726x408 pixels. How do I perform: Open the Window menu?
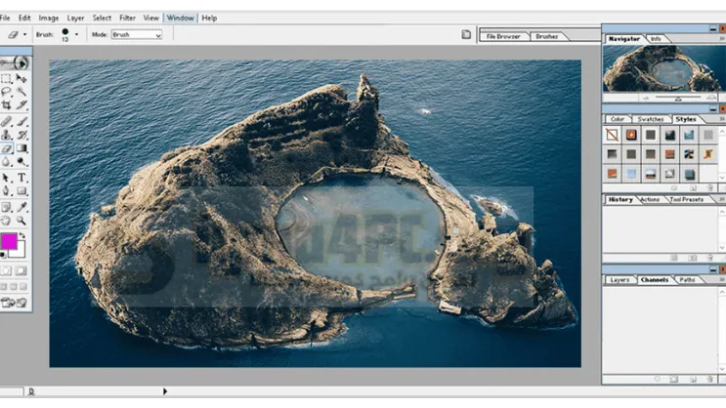[180, 18]
